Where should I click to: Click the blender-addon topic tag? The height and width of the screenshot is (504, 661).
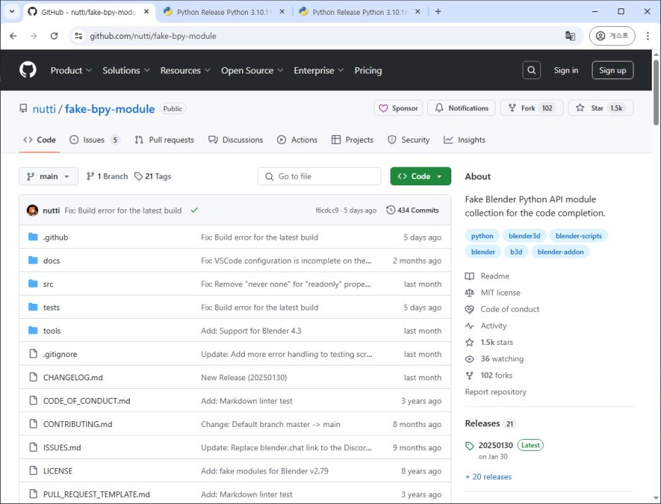(x=560, y=252)
